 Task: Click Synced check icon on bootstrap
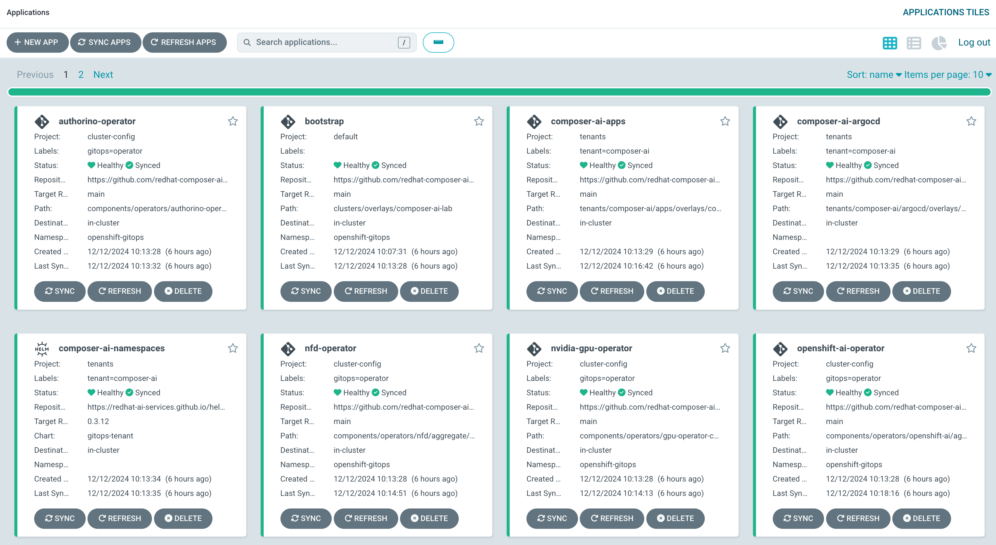click(375, 165)
